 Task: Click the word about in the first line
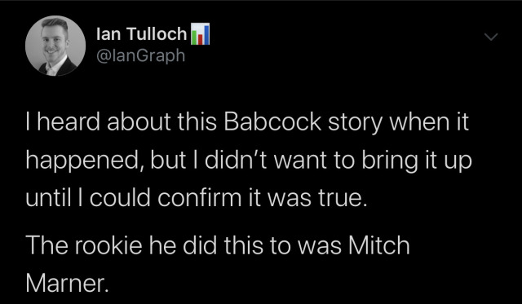coord(139,121)
